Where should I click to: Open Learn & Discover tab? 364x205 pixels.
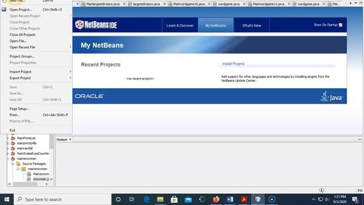(x=180, y=25)
